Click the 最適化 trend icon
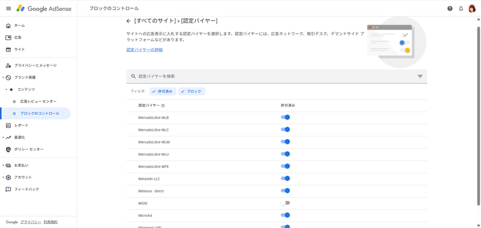This screenshot has width=481, height=228. [8, 137]
